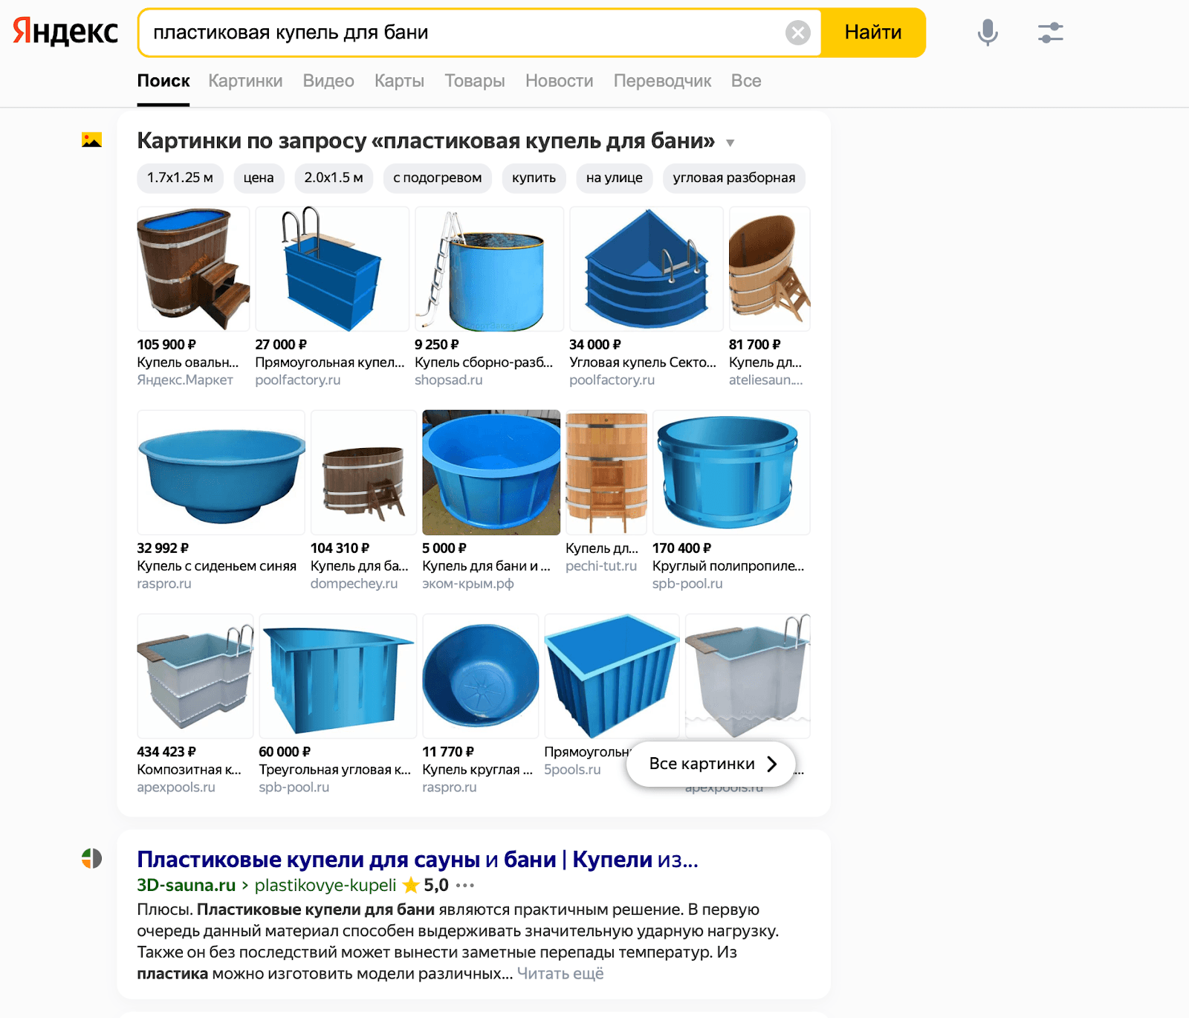Open the Круглый полипропиленовый title link
The height and width of the screenshot is (1018, 1189).
(728, 566)
